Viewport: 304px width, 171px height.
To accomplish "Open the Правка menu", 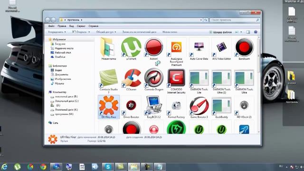I will click(x=62, y=26).
